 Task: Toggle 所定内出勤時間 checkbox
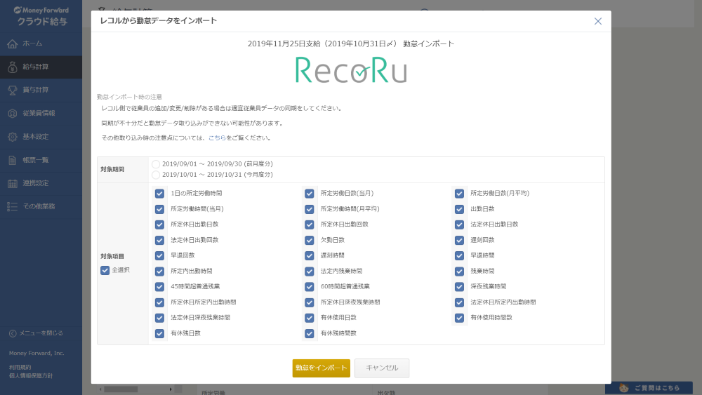click(x=159, y=271)
